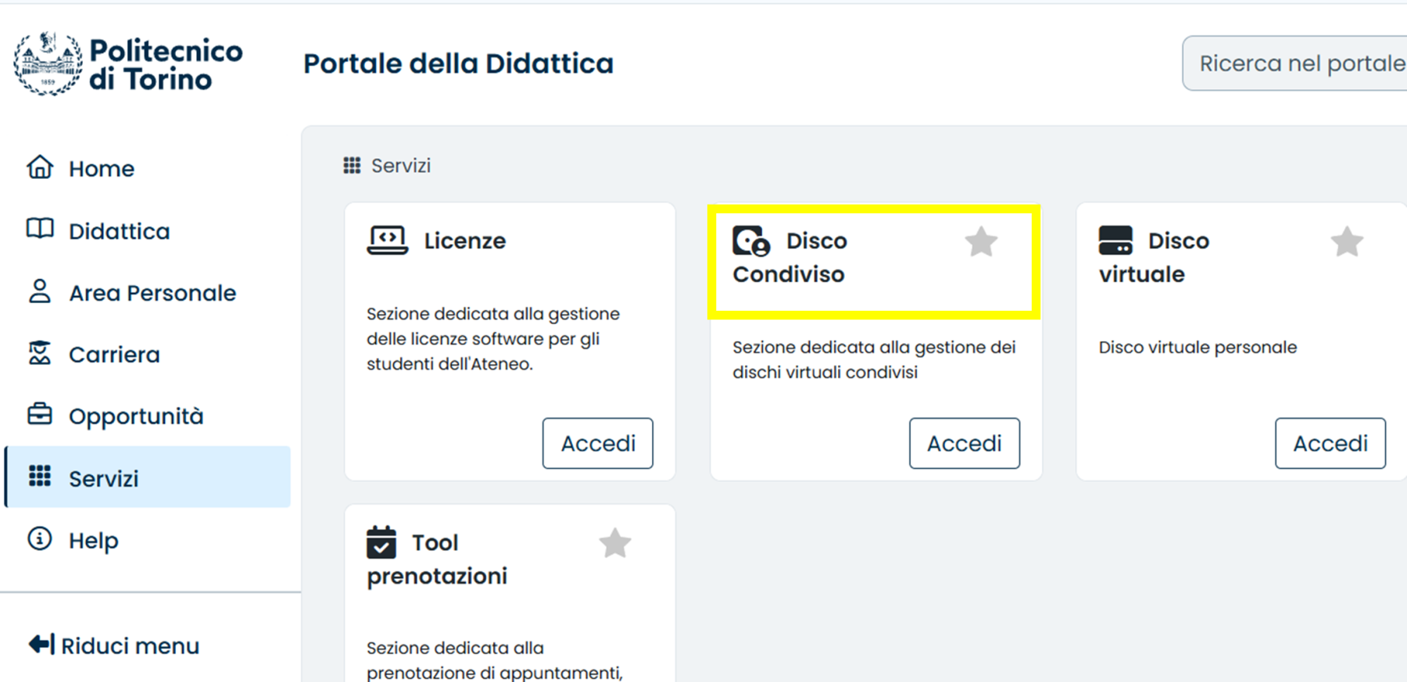The width and height of the screenshot is (1407, 682).
Task: Open the Didattica menu item
Action: point(119,231)
